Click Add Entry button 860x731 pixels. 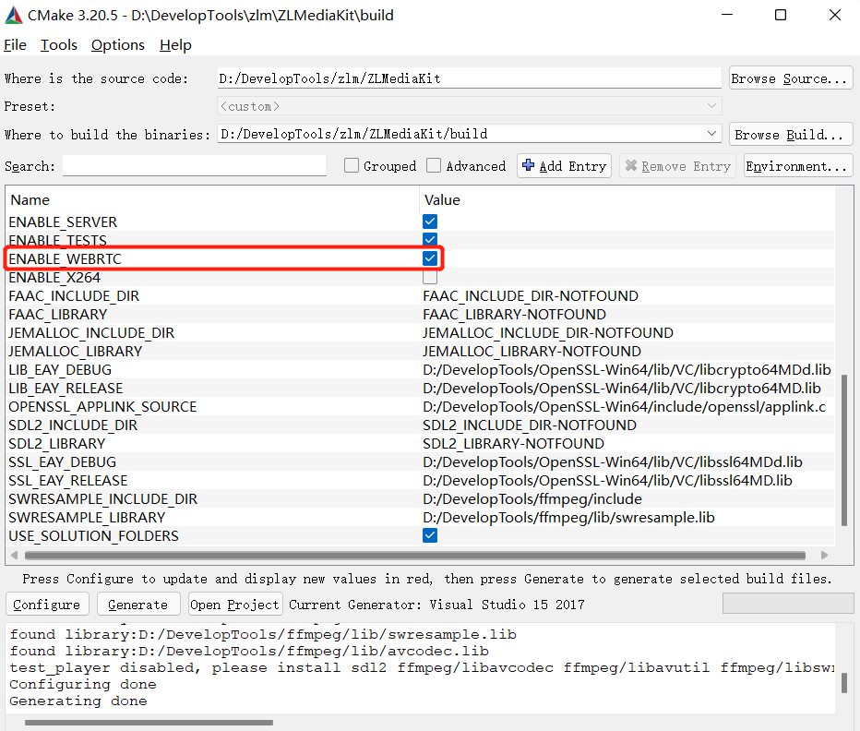pyautogui.click(x=564, y=166)
